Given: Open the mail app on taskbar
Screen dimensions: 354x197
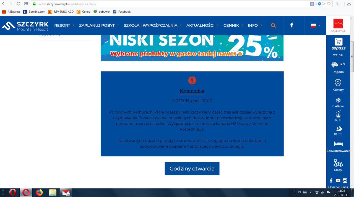Looking at the screenshot, I should pos(66,192).
